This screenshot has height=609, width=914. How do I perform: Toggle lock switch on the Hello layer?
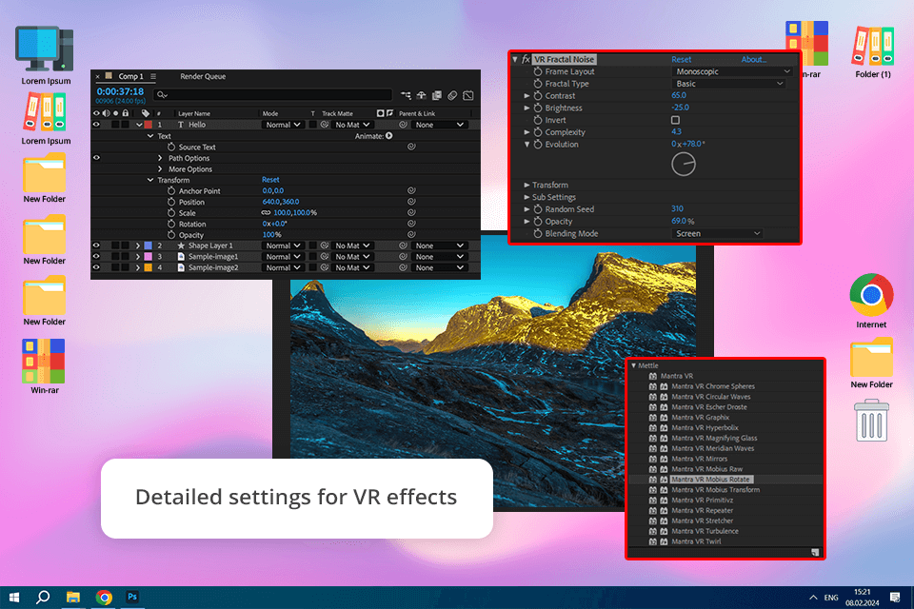125,125
